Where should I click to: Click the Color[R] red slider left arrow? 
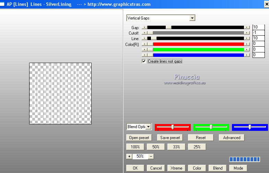tap(144, 44)
